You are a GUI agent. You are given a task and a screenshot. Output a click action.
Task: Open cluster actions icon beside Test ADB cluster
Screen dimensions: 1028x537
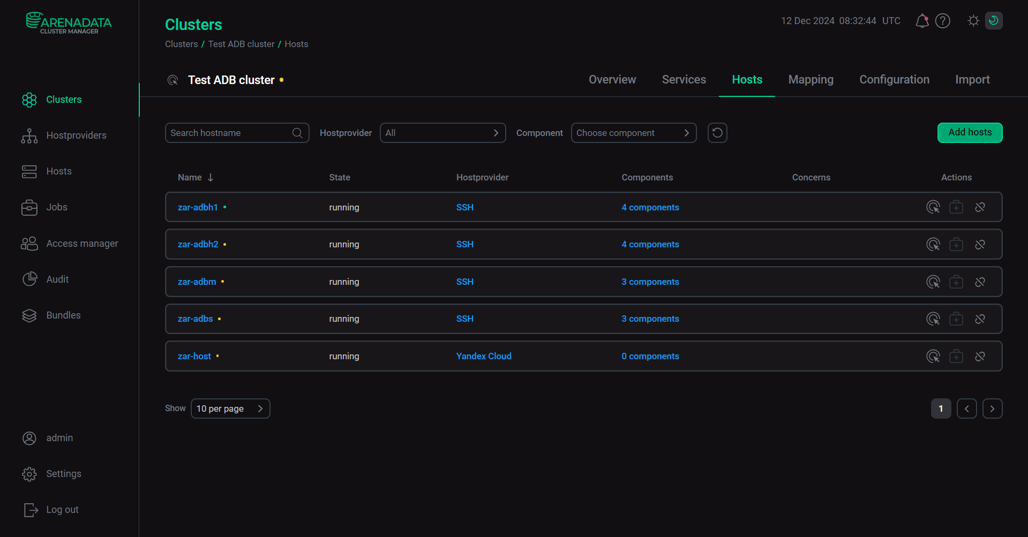tap(172, 80)
